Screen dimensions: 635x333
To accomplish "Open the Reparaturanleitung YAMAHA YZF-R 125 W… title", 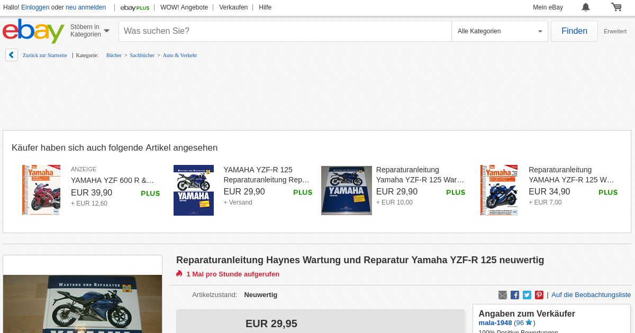I will pyautogui.click(x=571, y=175).
